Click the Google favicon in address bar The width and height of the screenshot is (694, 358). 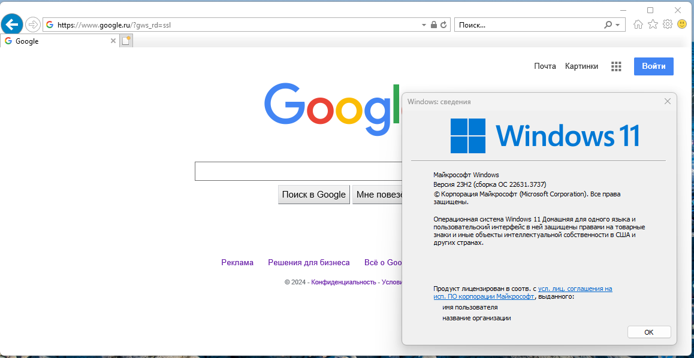[50, 25]
